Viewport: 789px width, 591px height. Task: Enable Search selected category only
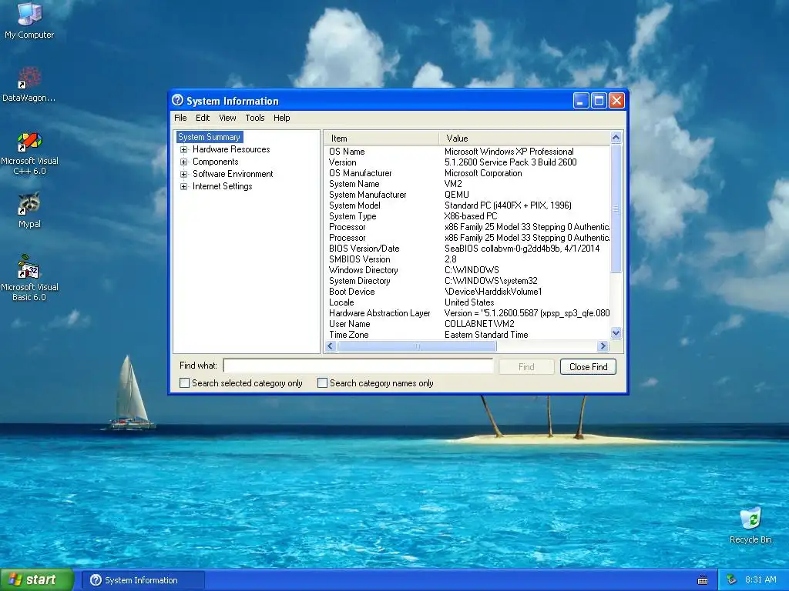(x=185, y=383)
